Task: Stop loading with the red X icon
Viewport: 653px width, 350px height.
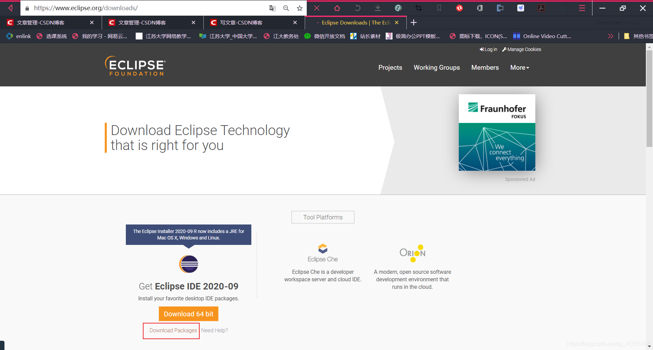Action: (x=317, y=8)
